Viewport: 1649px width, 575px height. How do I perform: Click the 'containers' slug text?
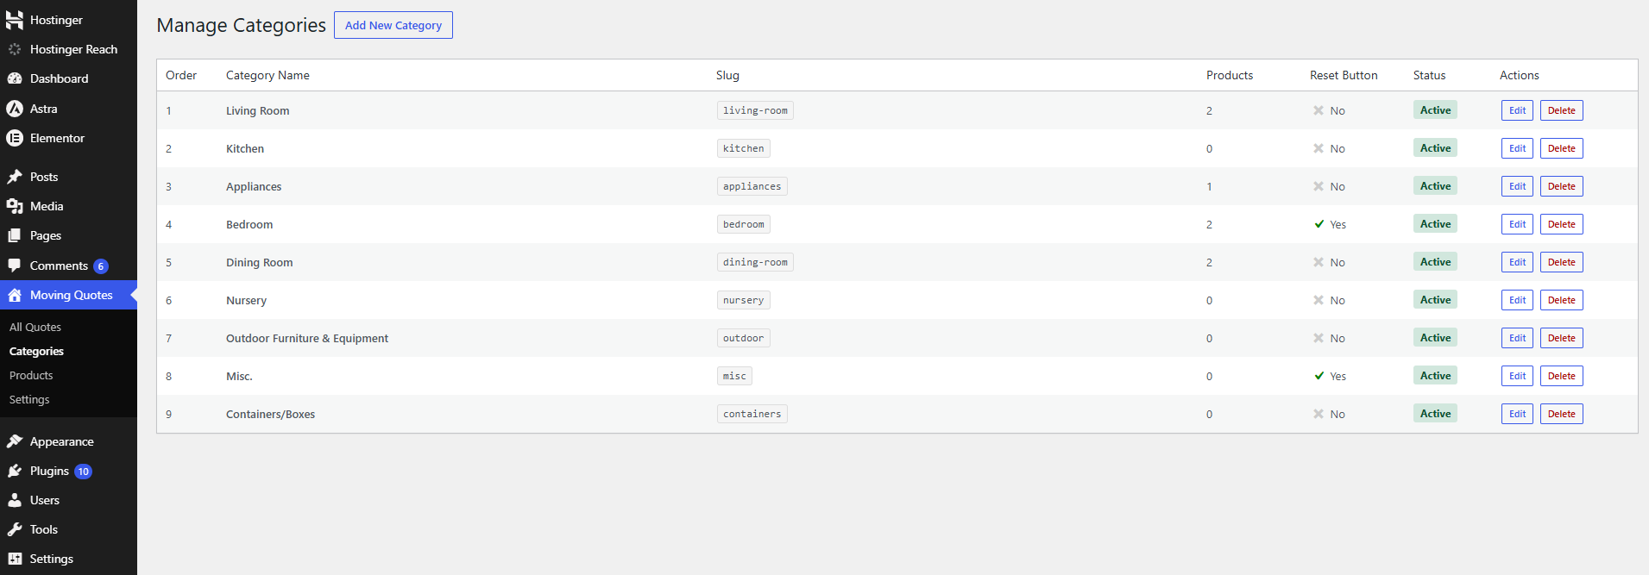tap(752, 414)
